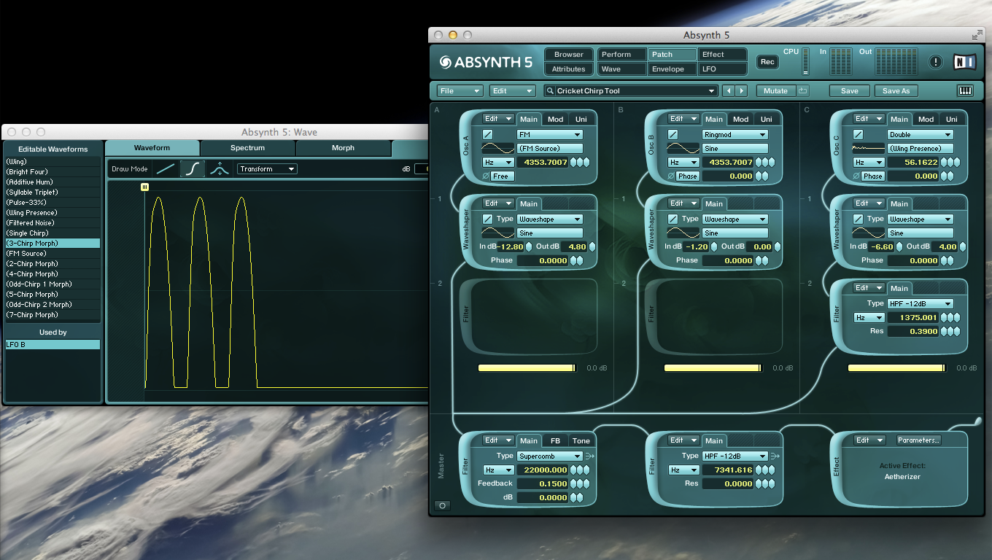The height and width of the screenshot is (560, 992).
Task: Click the Save As button
Action: click(896, 91)
